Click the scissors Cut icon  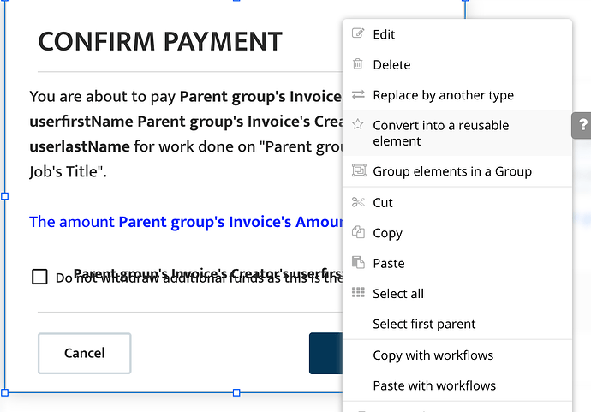click(358, 202)
